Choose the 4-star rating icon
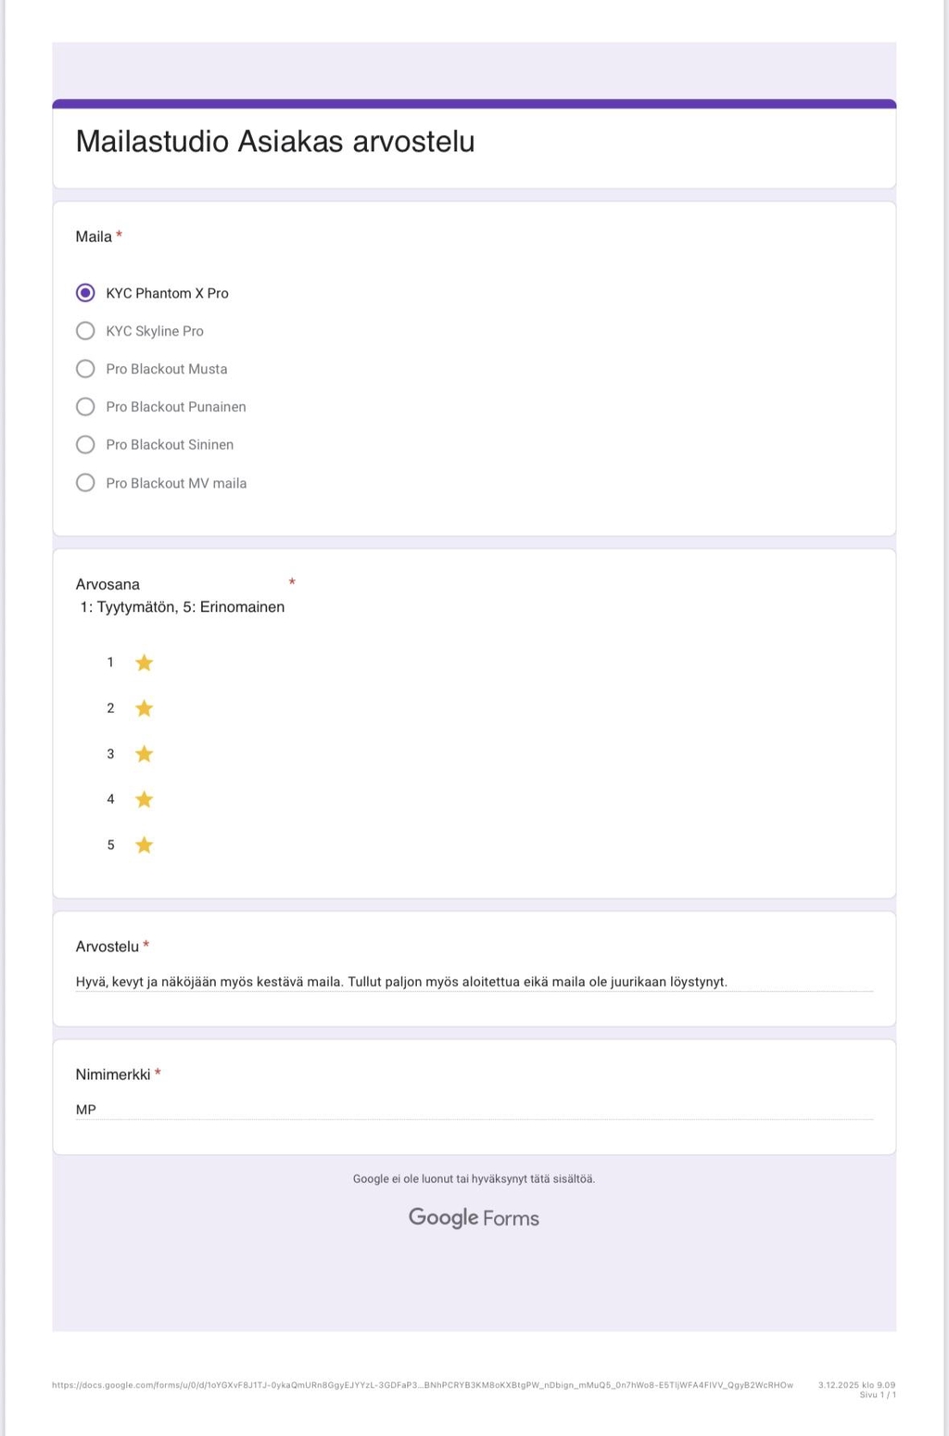Viewport: 949px width, 1436px height. point(144,799)
